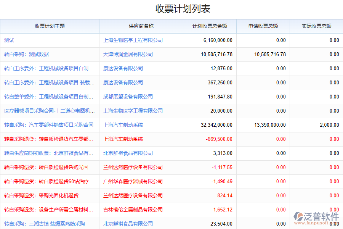Image resolution: width=343 pixels, height=229 pixels.
Task: Open the 测试 plan link
Action: coord(9,40)
